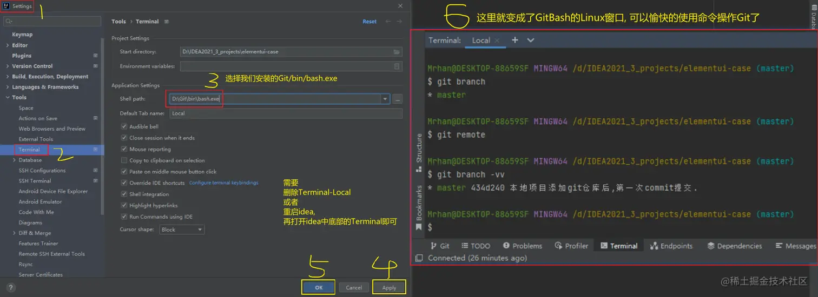Open the Problems tool window tab
Viewport: 818px width, 297px height.
pos(522,246)
